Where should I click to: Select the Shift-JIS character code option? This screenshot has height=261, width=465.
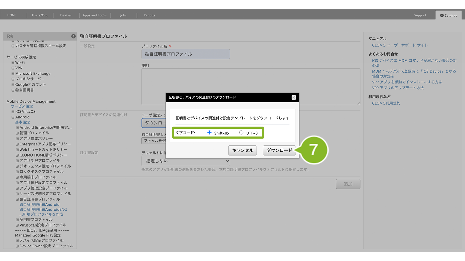coord(209,133)
